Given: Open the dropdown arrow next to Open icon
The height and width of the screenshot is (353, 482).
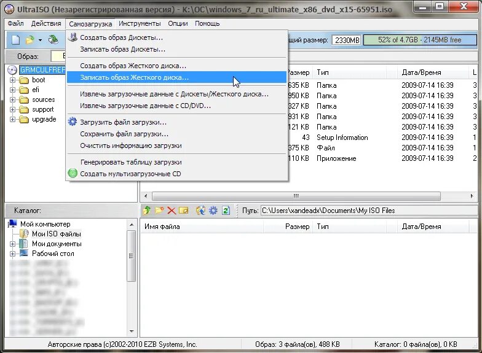Looking at the screenshot, I should coord(40,41).
